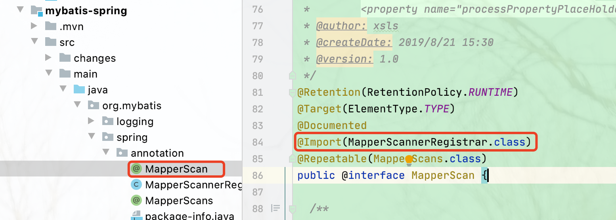Screen dimensions: 616x220
Task: Click the MapperScans annotation icon
Action: [136, 201]
